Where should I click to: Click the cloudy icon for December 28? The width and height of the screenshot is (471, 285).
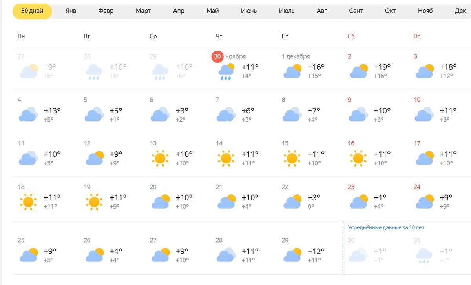point(226,255)
